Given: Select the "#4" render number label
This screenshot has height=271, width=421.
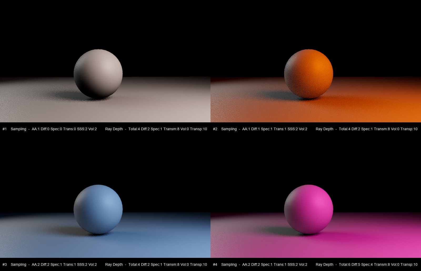Looking at the screenshot, I should click(x=215, y=264).
